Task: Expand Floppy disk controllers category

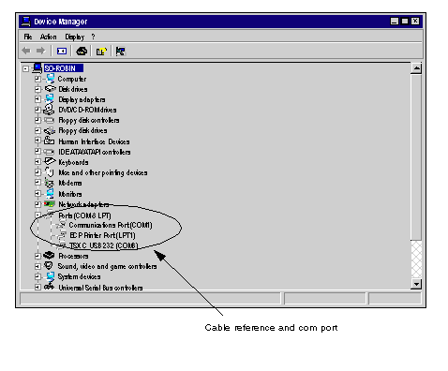Action: tap(37, 120)
